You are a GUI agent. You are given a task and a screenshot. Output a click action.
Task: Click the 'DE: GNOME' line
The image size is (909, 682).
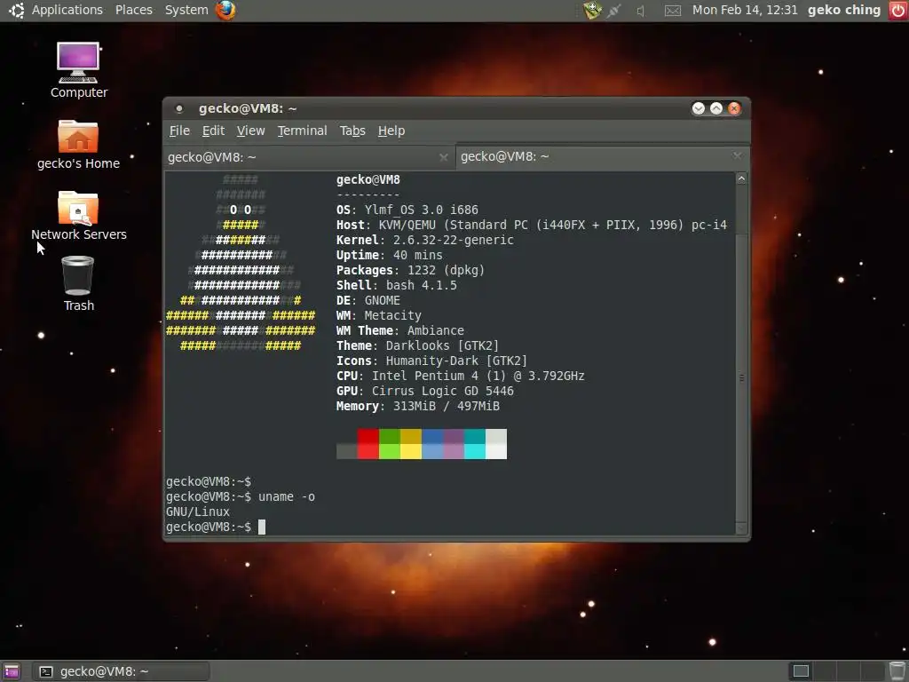click(368, 300)
